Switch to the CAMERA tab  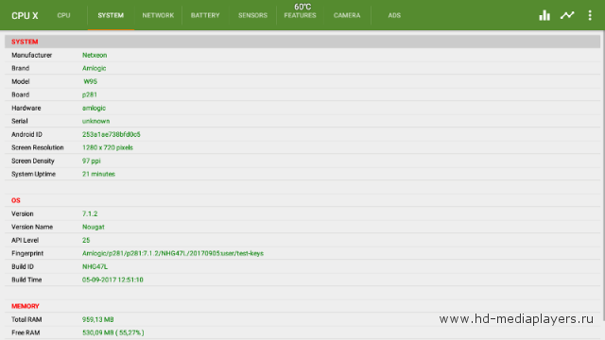point(347,15)
